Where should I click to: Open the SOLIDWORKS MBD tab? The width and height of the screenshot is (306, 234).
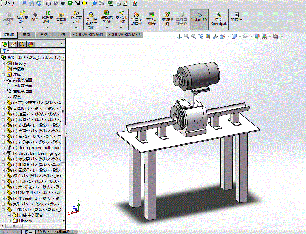124,35
